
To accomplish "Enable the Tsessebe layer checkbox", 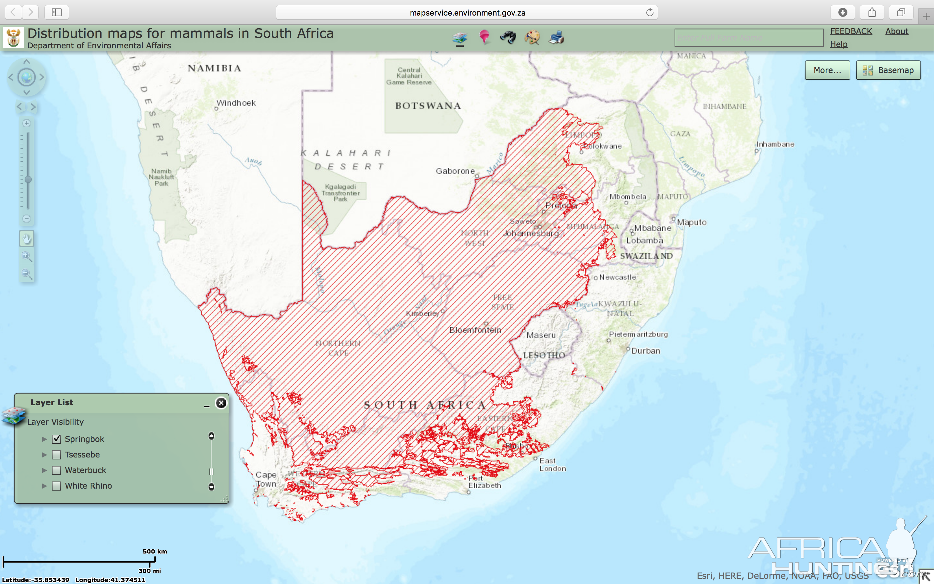I will pos(56,455).
